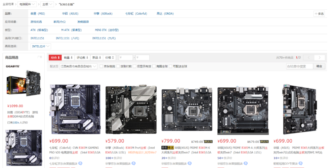
Task: Filter by MINI-ITX (迷你型) board type
Action: coord(107,30)
